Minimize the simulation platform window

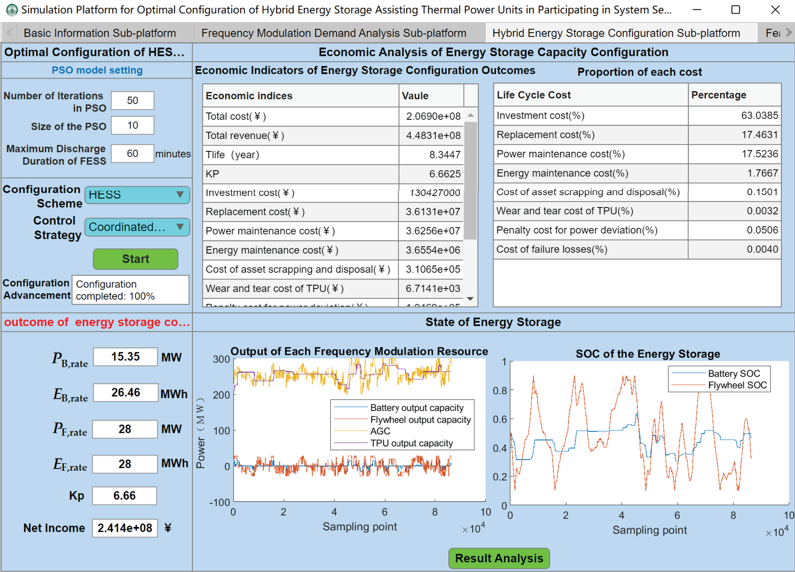[x=697, y=10]
